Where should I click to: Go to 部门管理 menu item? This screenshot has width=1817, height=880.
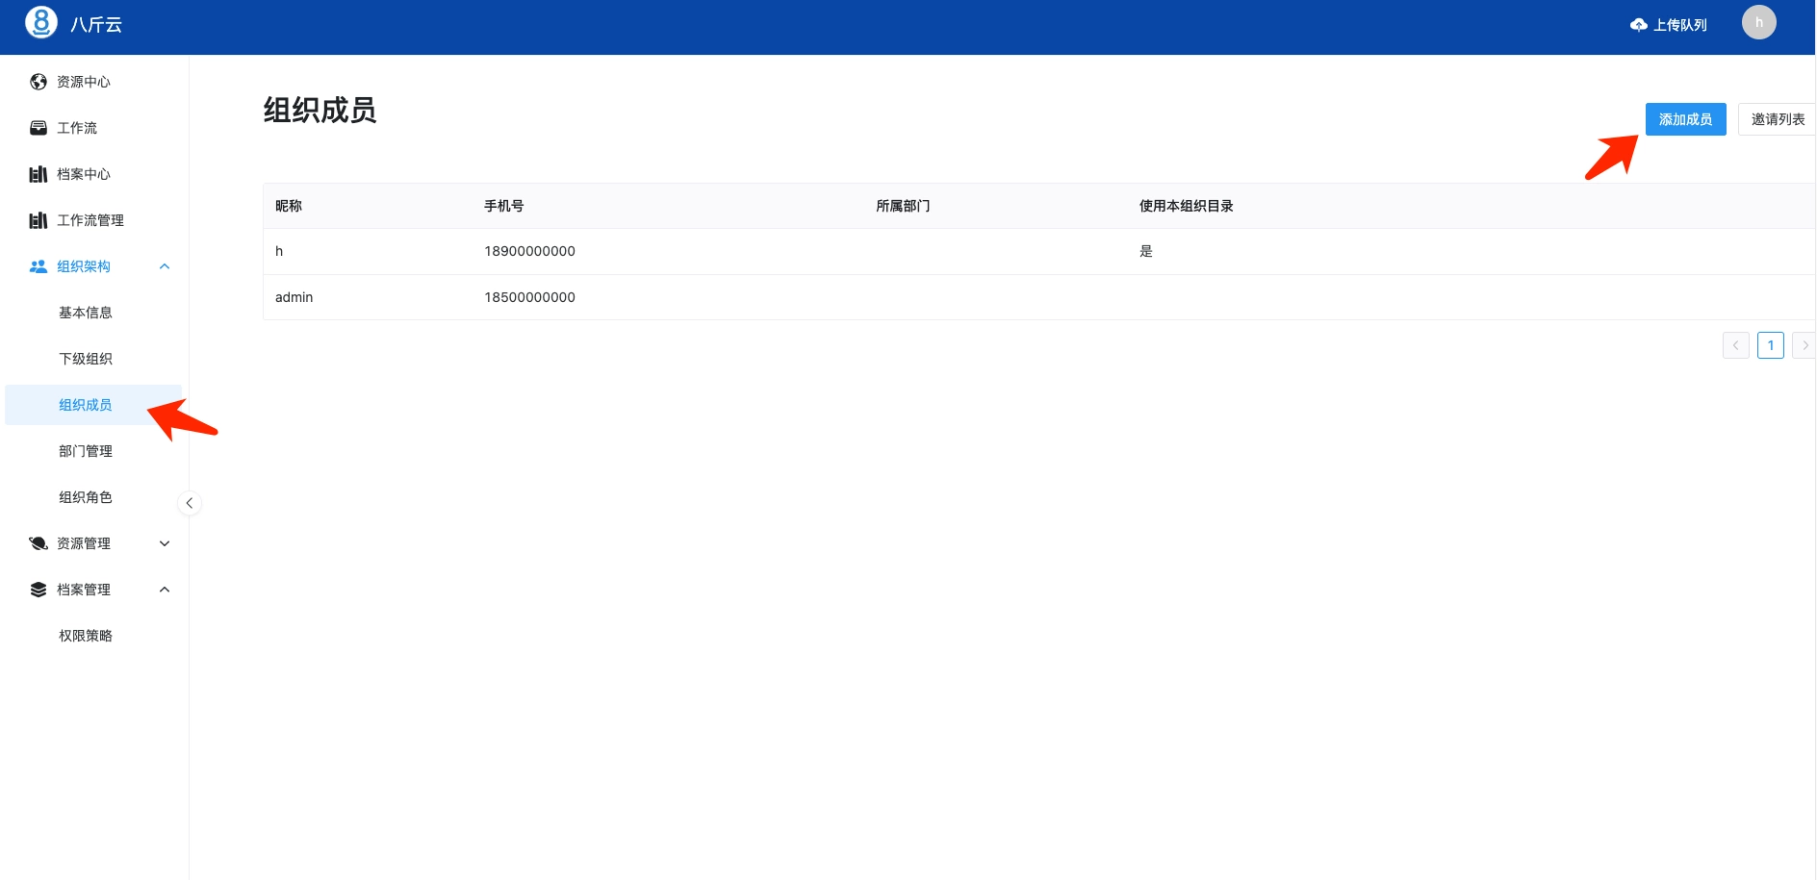[86, 451]
